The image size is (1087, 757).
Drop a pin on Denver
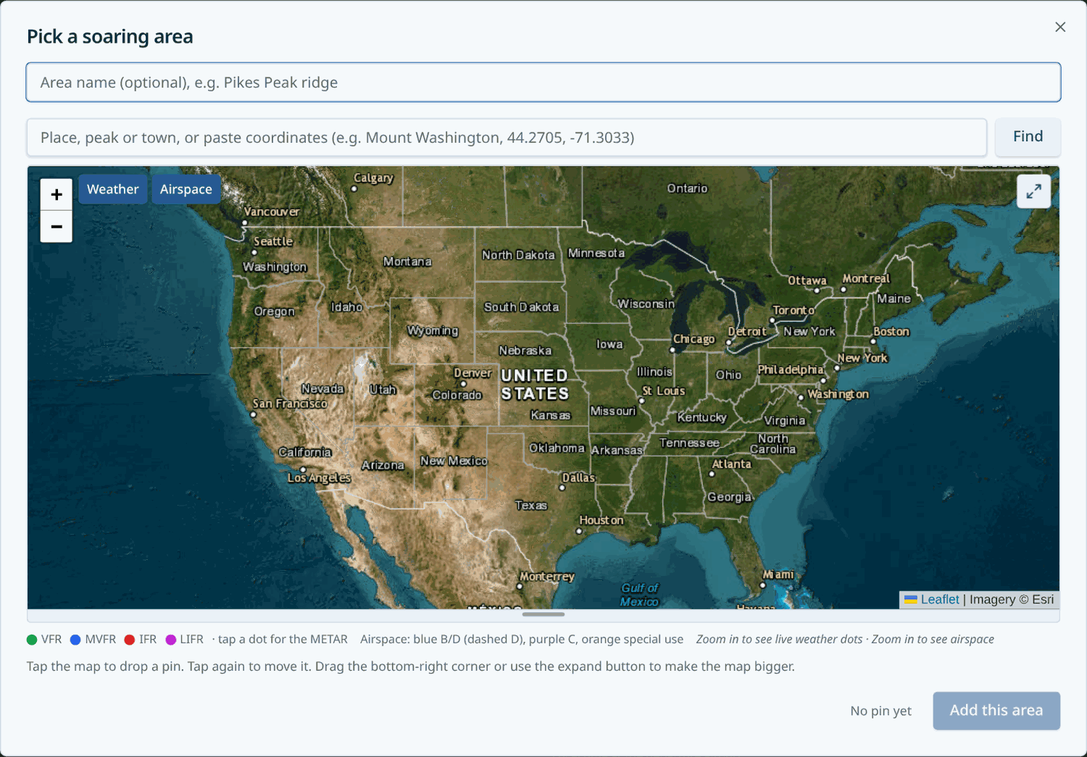coord(472,373)
